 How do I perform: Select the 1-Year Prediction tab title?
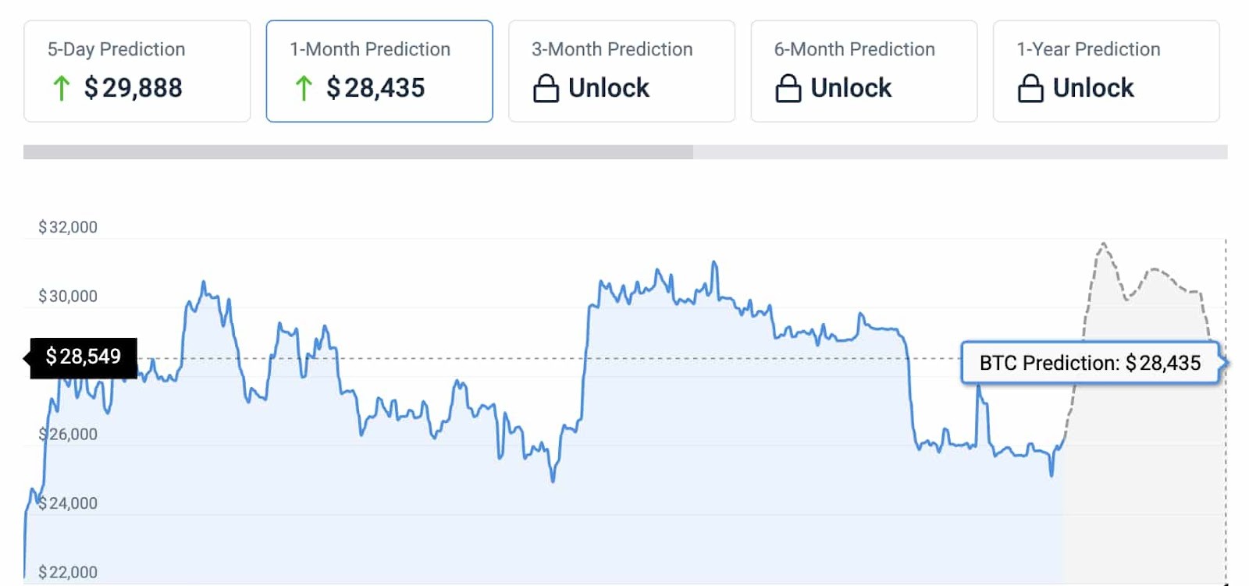tap(1088, 49)
